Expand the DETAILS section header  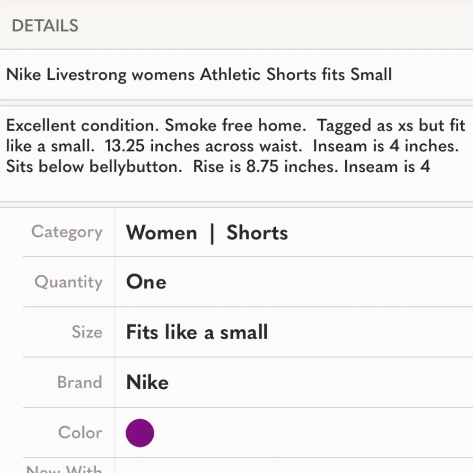coord(45,26)
